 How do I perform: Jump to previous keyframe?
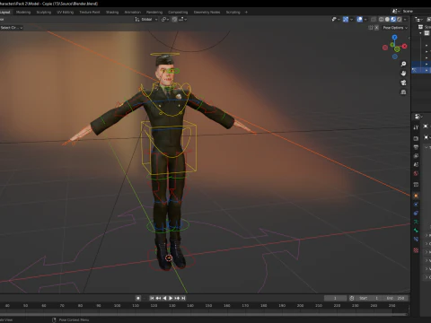158,298
